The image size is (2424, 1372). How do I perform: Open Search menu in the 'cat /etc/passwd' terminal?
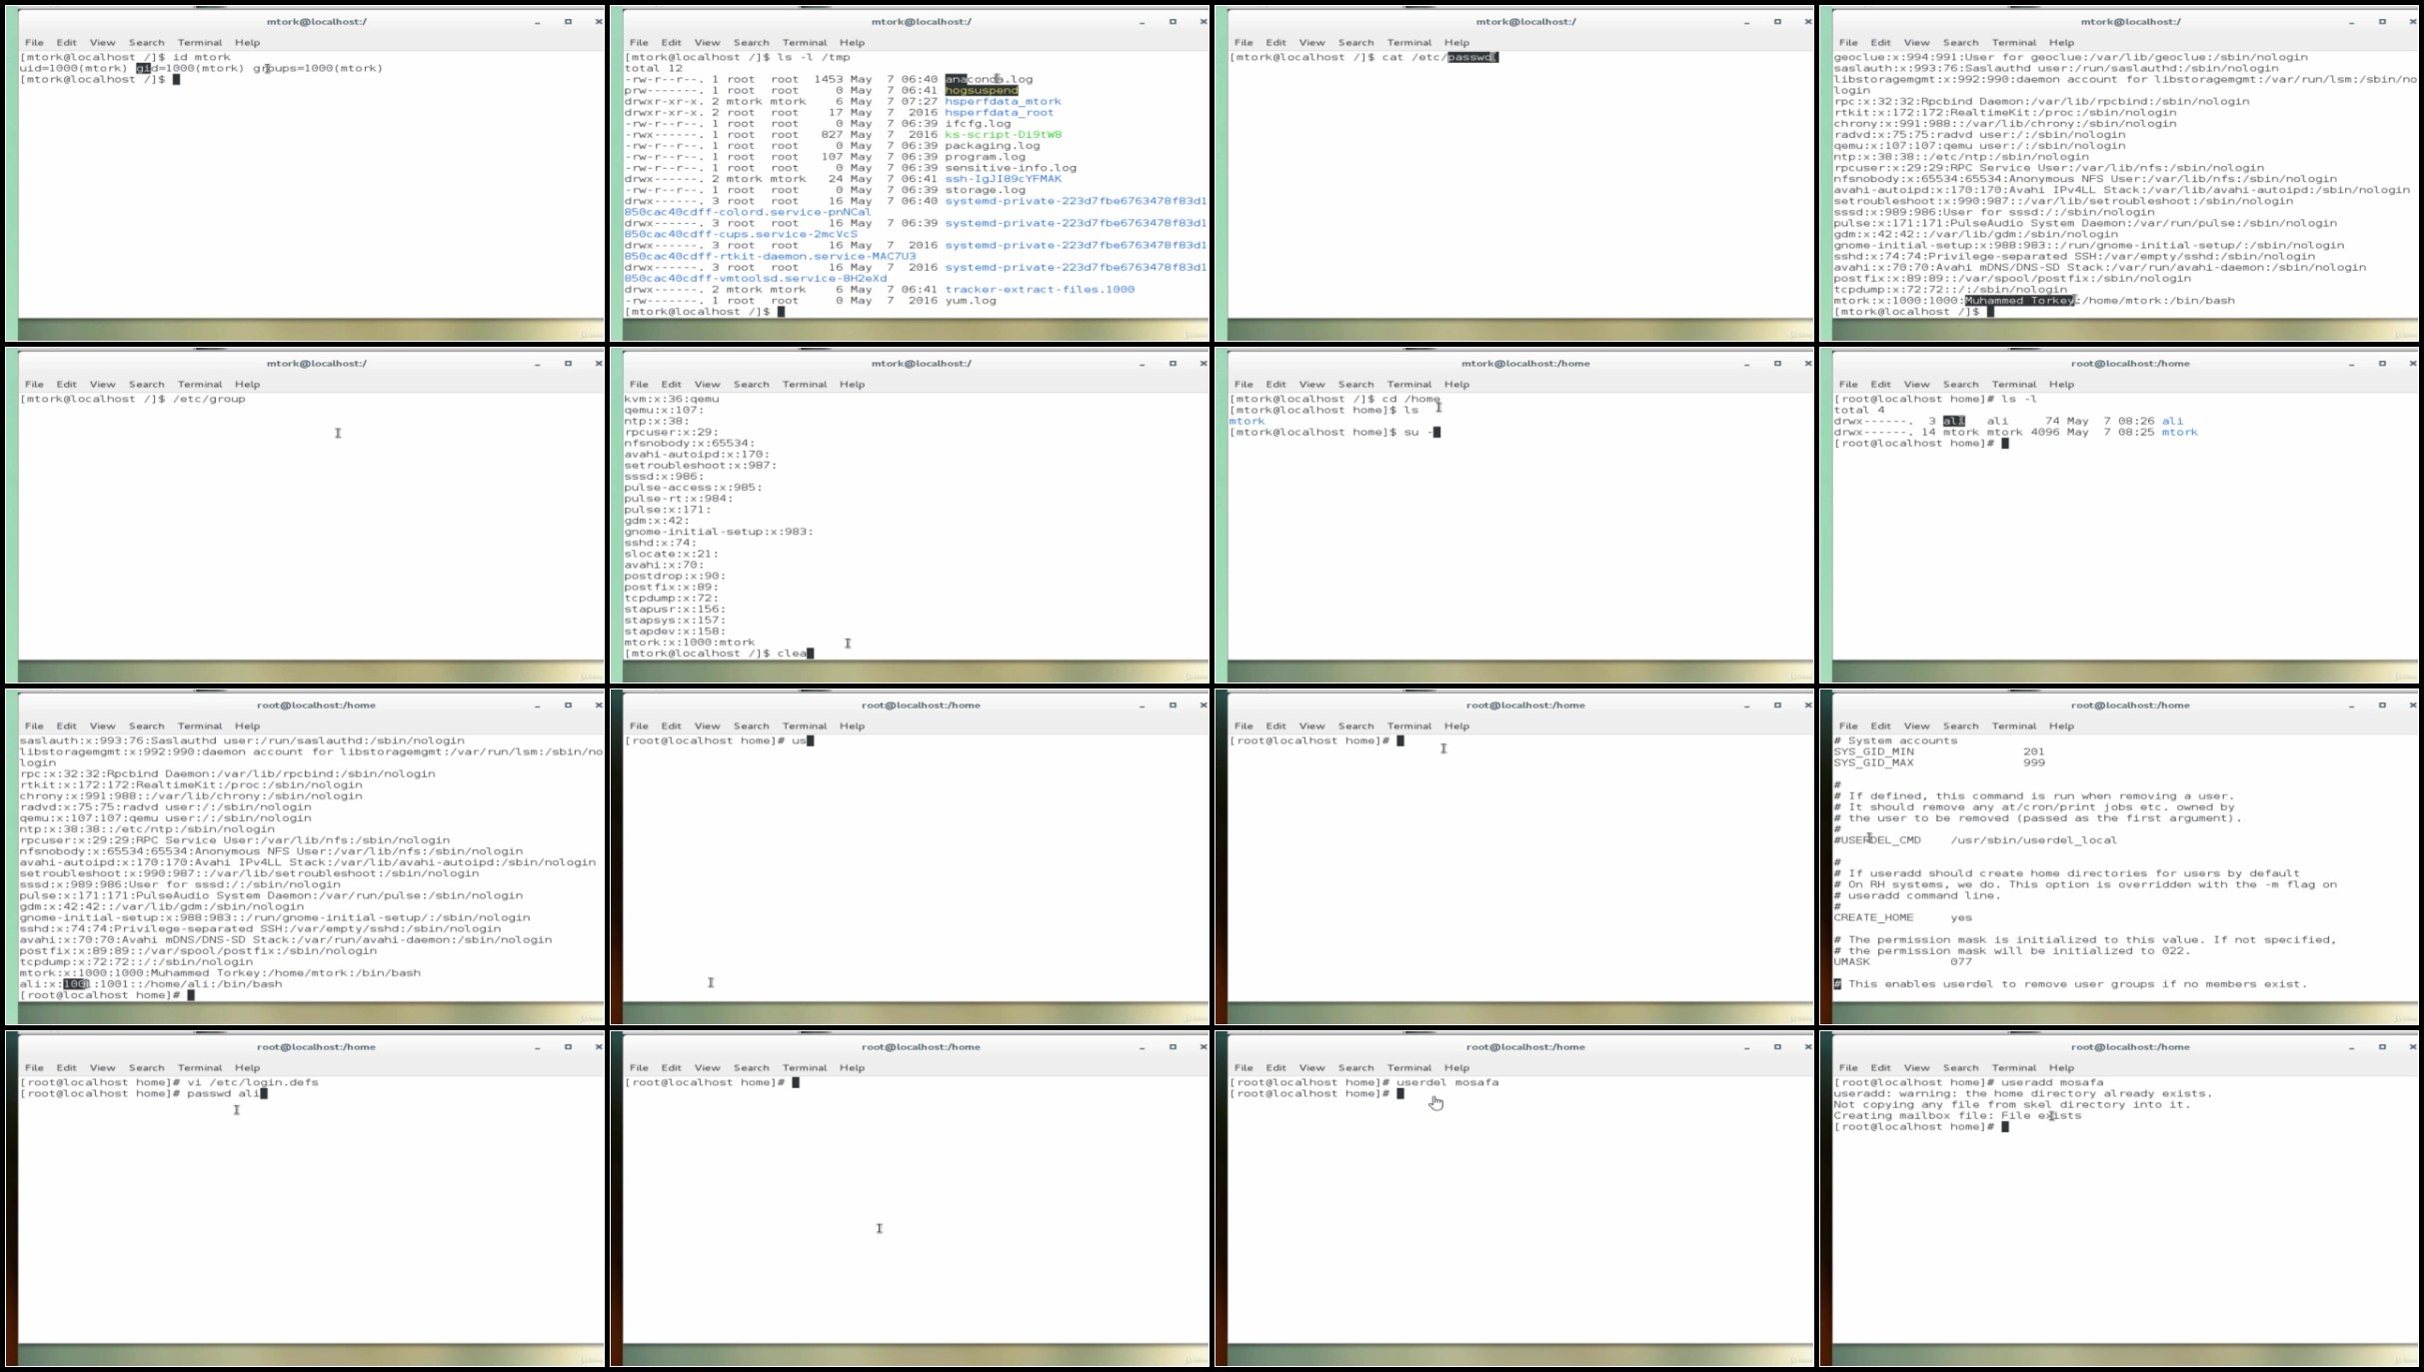tap(1355, 42)
